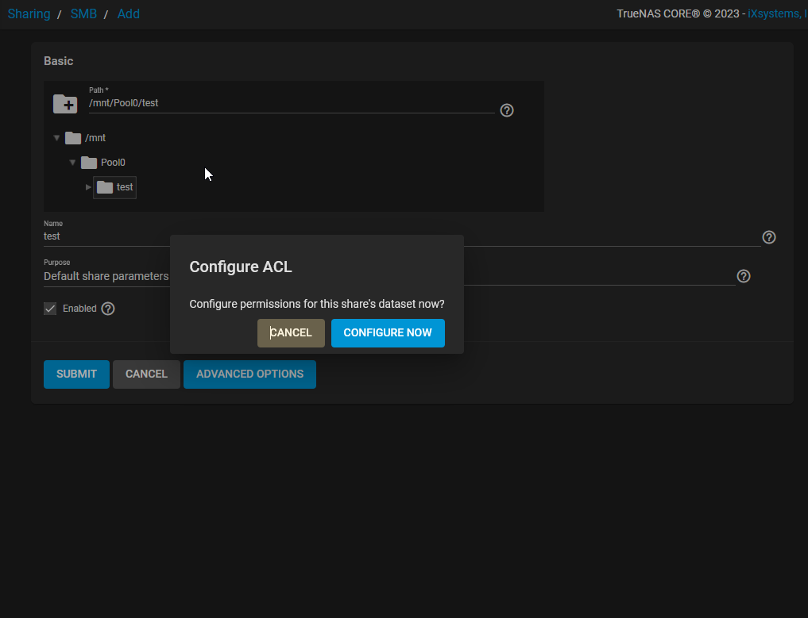This screenshot has height=618, width=808.
Task: Open the Purpose dropdown selector
Action: click(107, 276)
